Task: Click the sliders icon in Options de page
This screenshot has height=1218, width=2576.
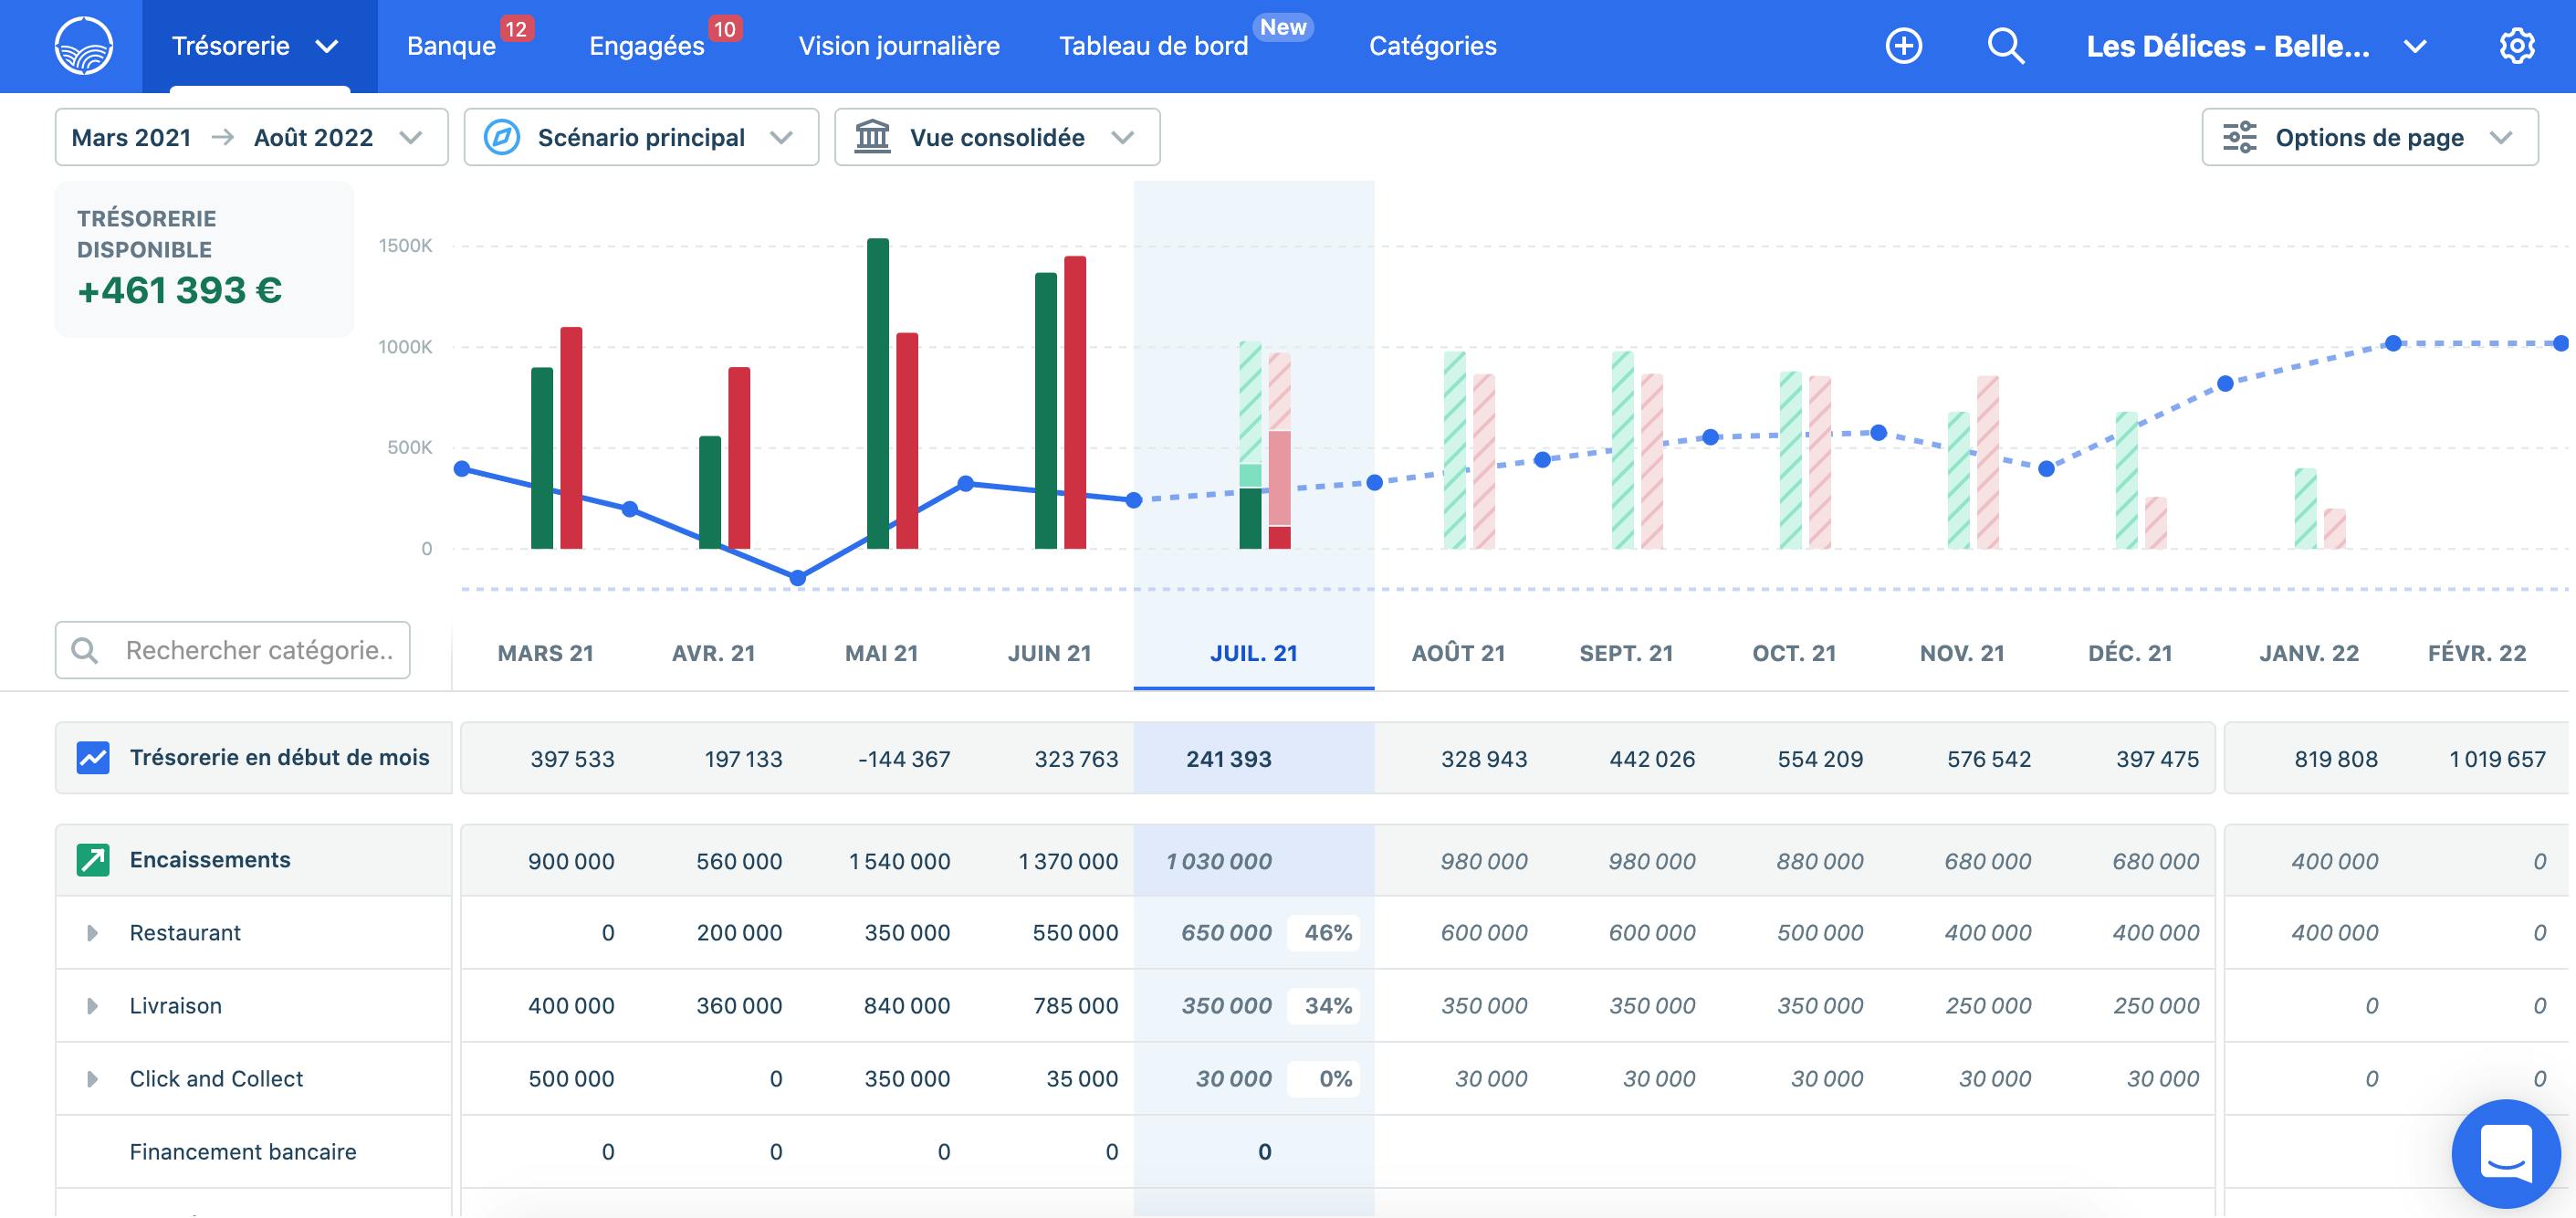Action: pos(2239,137)
